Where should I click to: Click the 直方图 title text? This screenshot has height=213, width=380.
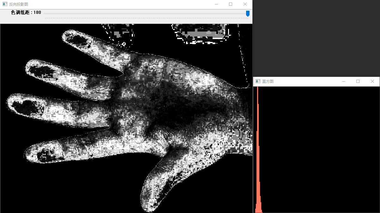pos(268,82)
